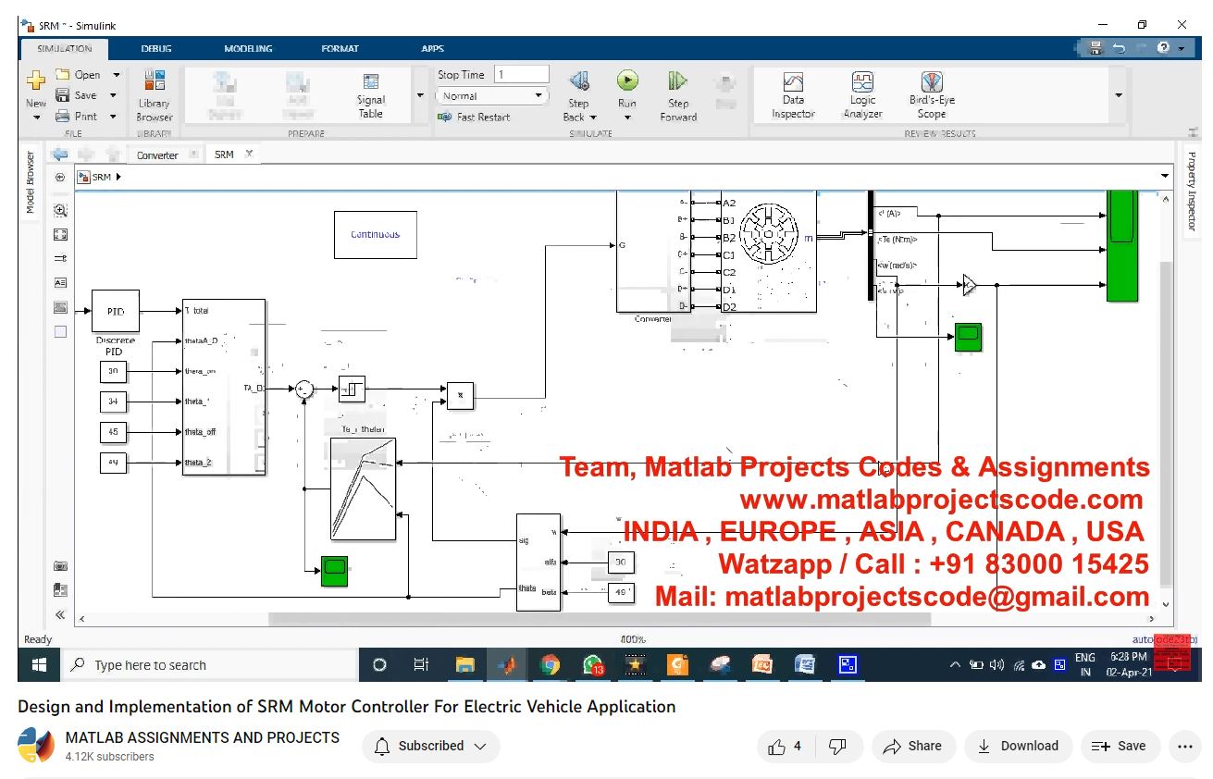Open Chrome from the taskbar
Screen dimensions: 1213x779
point(551,665)
